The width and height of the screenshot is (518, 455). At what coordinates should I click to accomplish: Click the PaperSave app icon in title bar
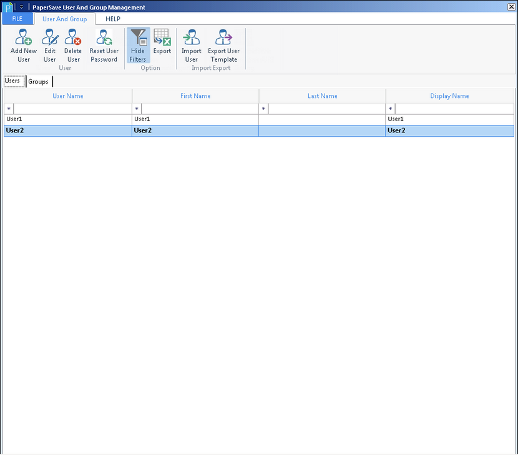point(7,7)
